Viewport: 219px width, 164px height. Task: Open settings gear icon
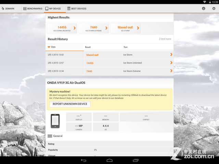tap(214, 9)
